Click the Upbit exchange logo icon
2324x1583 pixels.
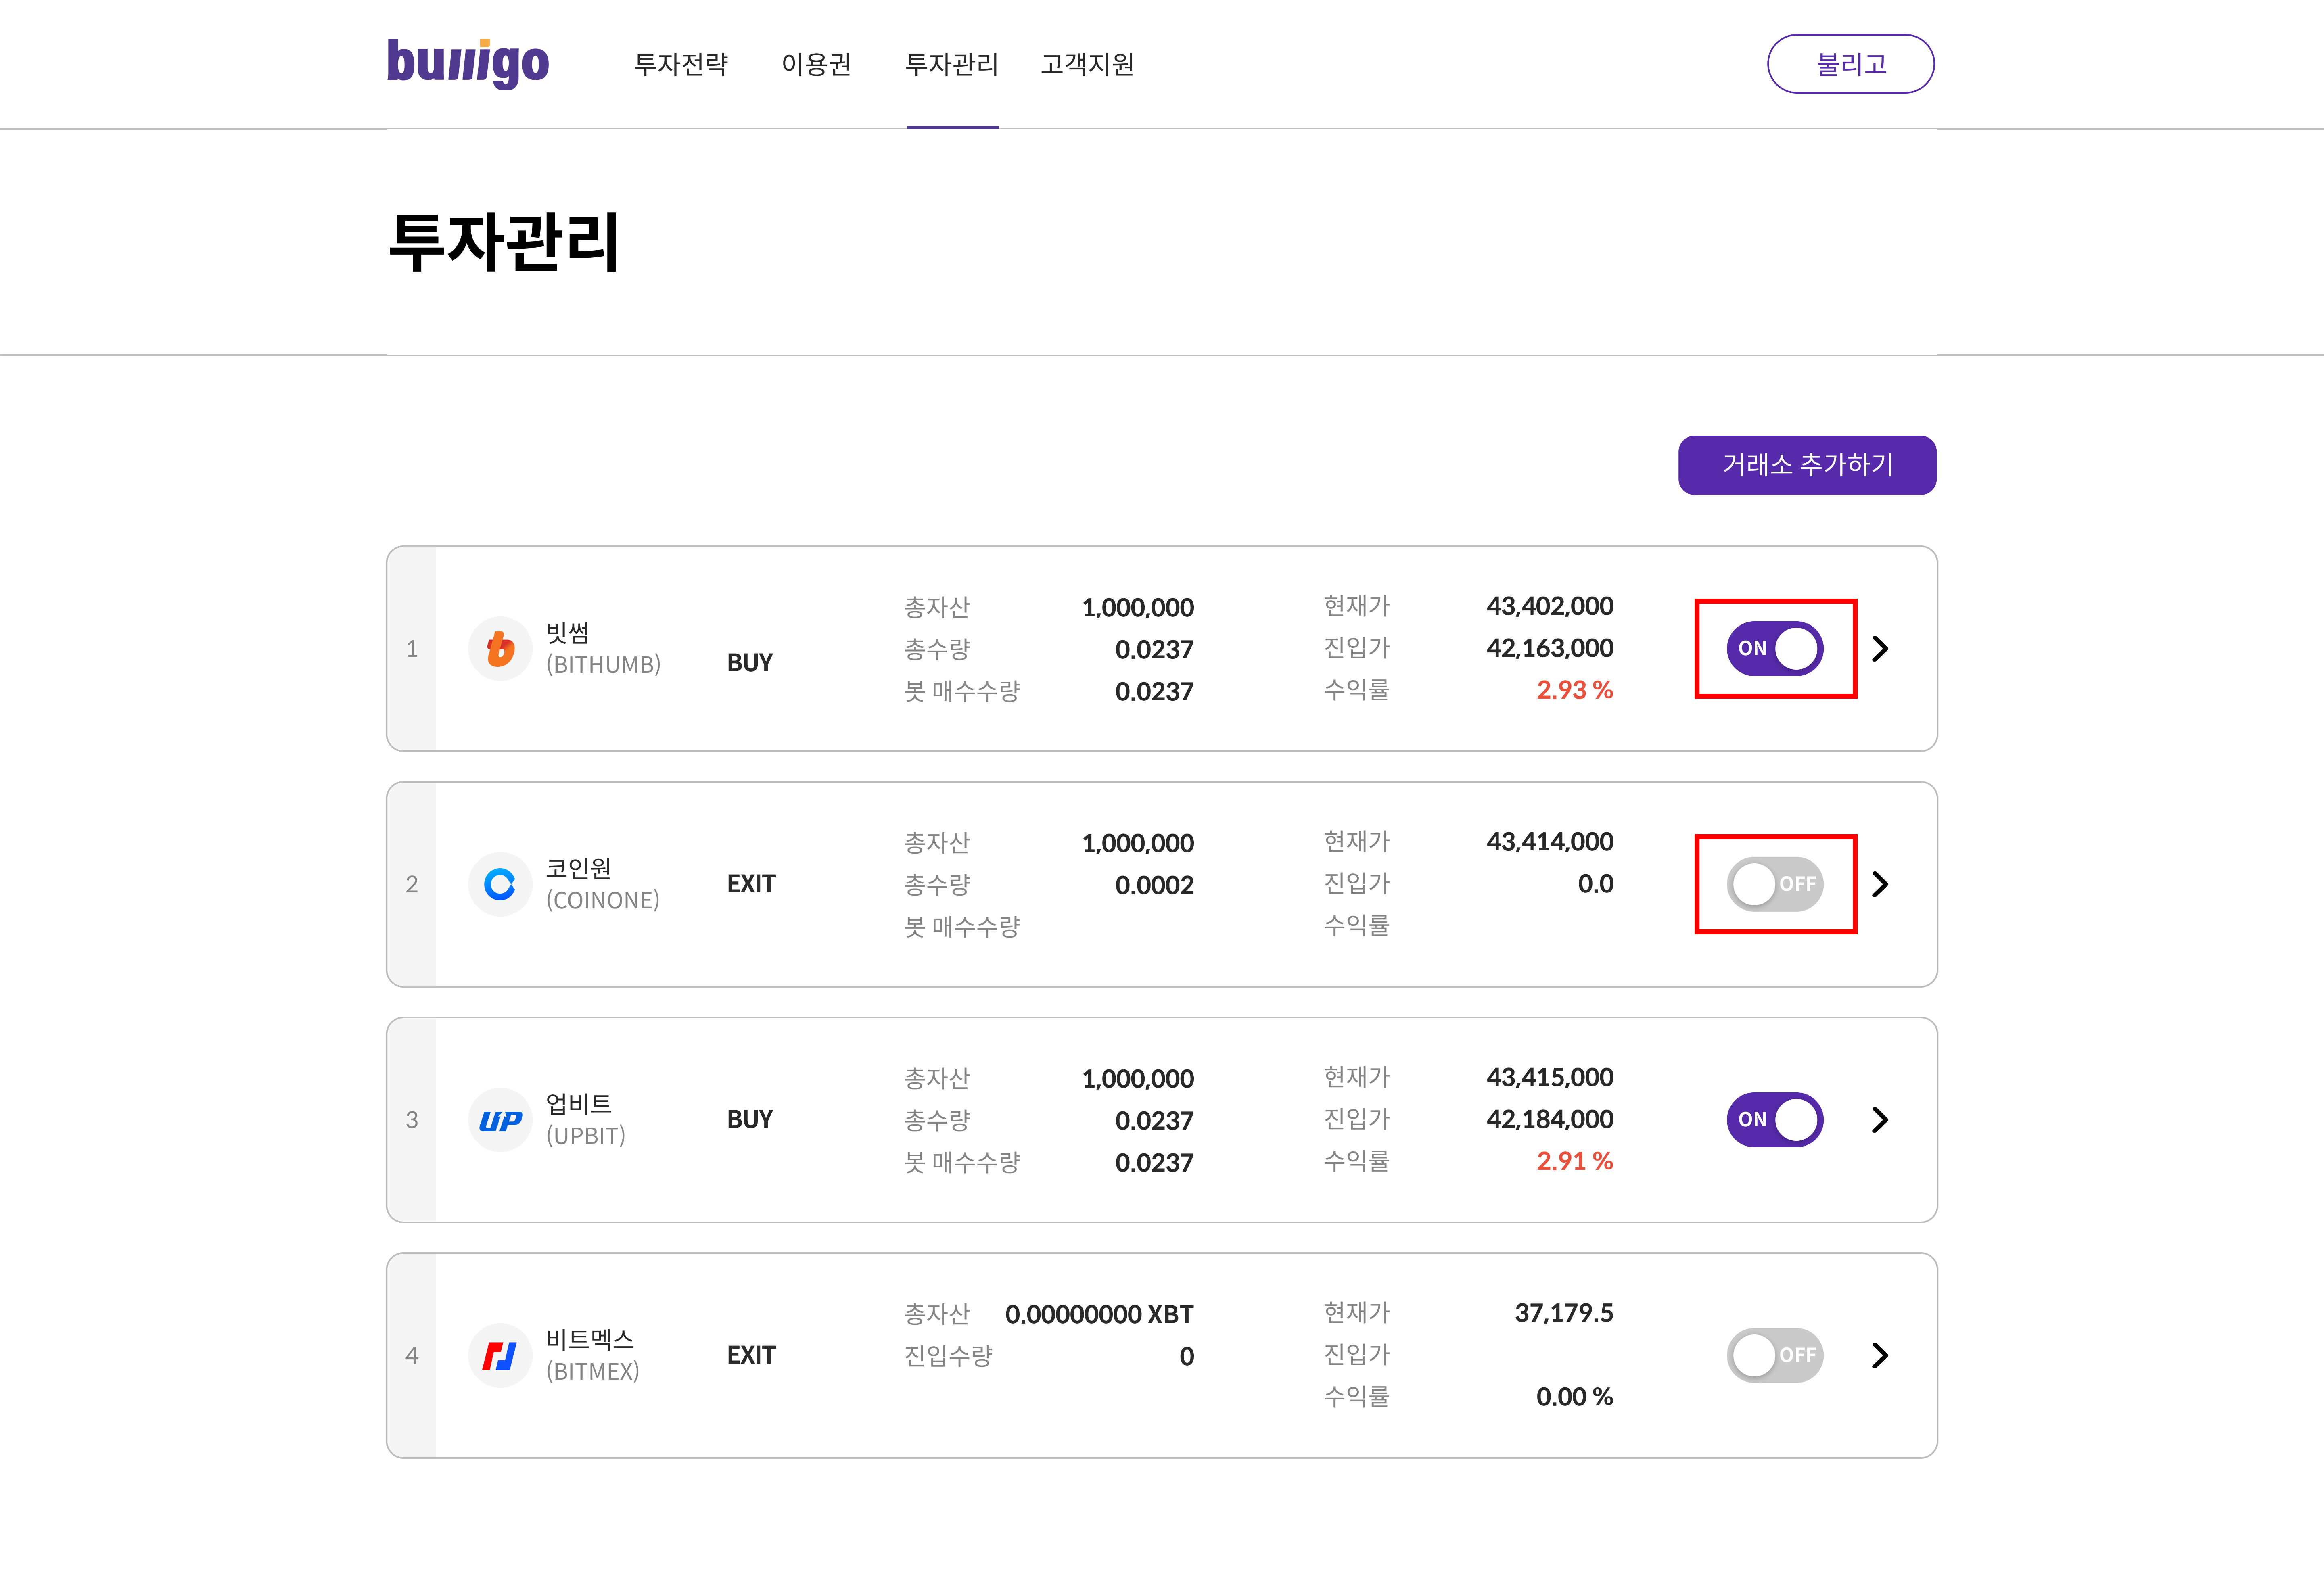[x=500, y=1120]
